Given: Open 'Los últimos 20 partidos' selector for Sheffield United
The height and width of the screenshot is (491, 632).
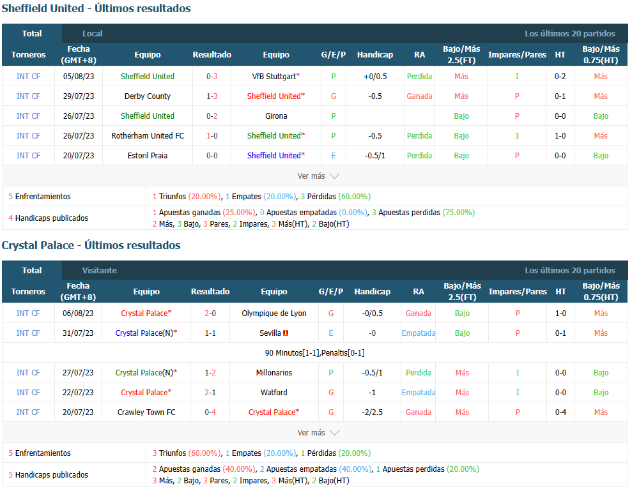Looking at the screenshot, I should (x=569, y=33).
